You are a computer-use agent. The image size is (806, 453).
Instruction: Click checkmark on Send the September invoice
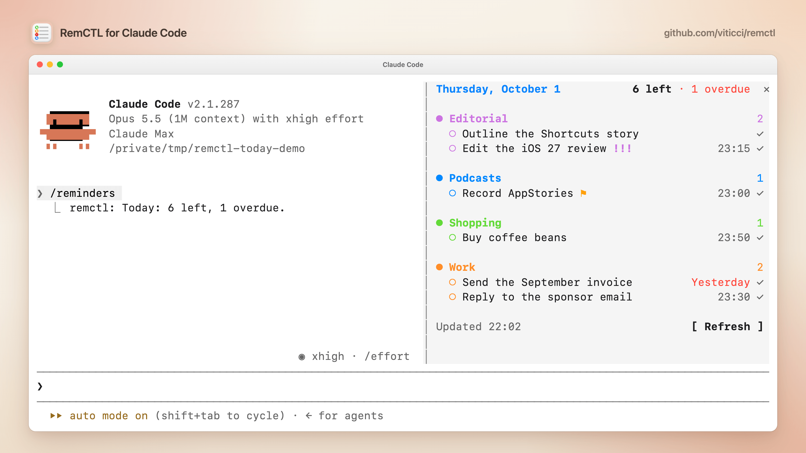[760, 283]
